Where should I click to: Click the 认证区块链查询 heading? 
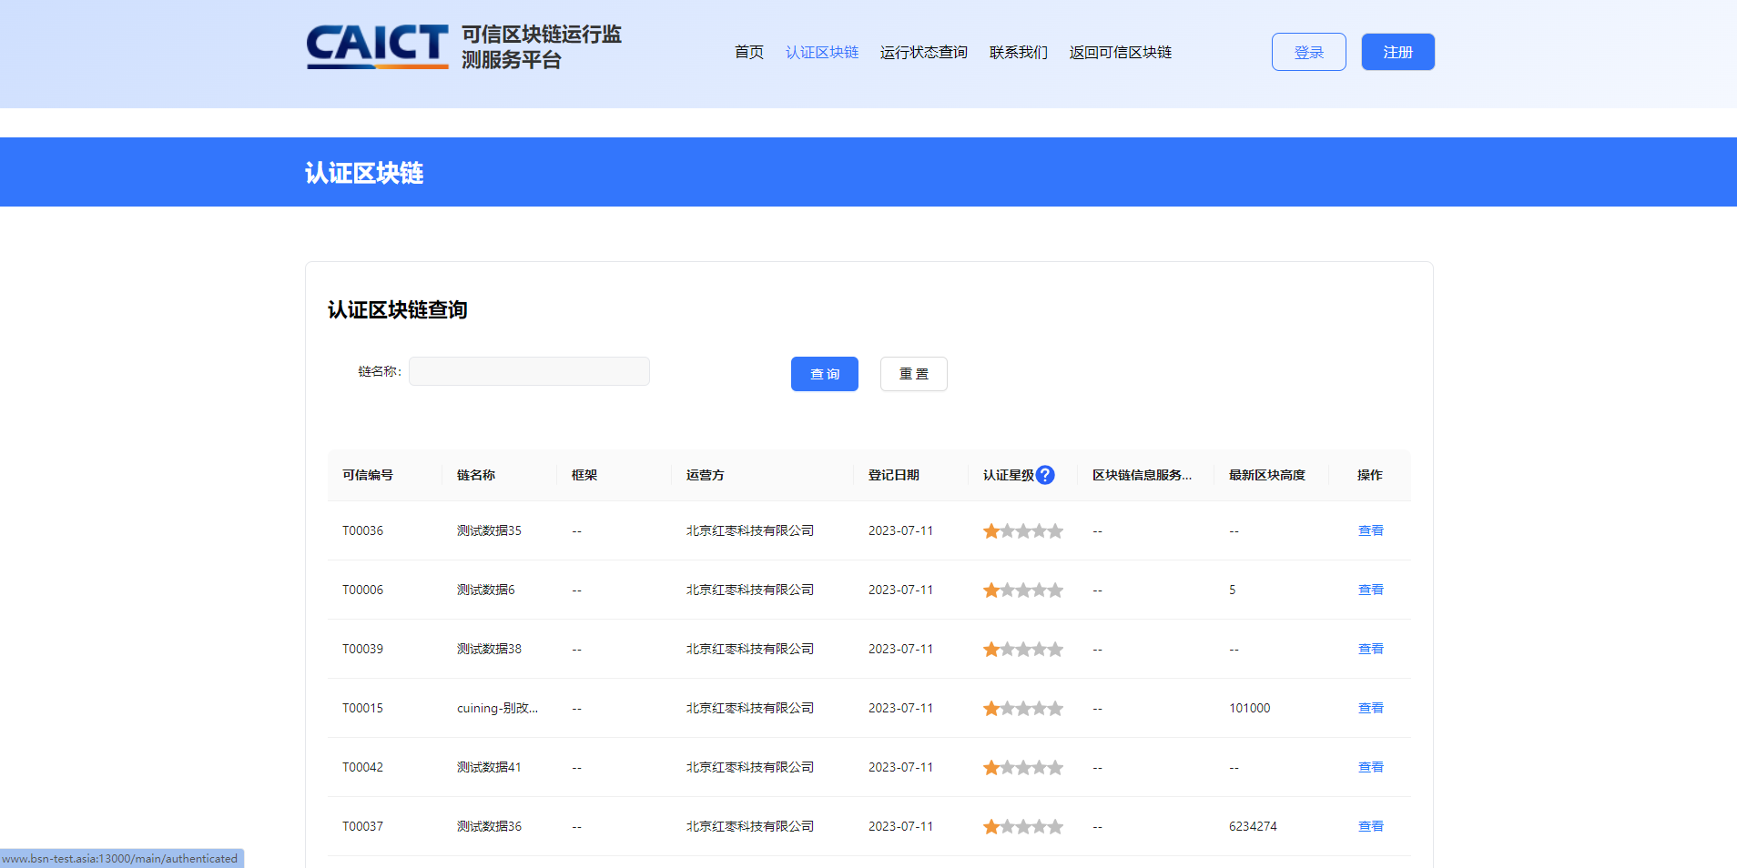pyautogui.click(x=398, y=310)
